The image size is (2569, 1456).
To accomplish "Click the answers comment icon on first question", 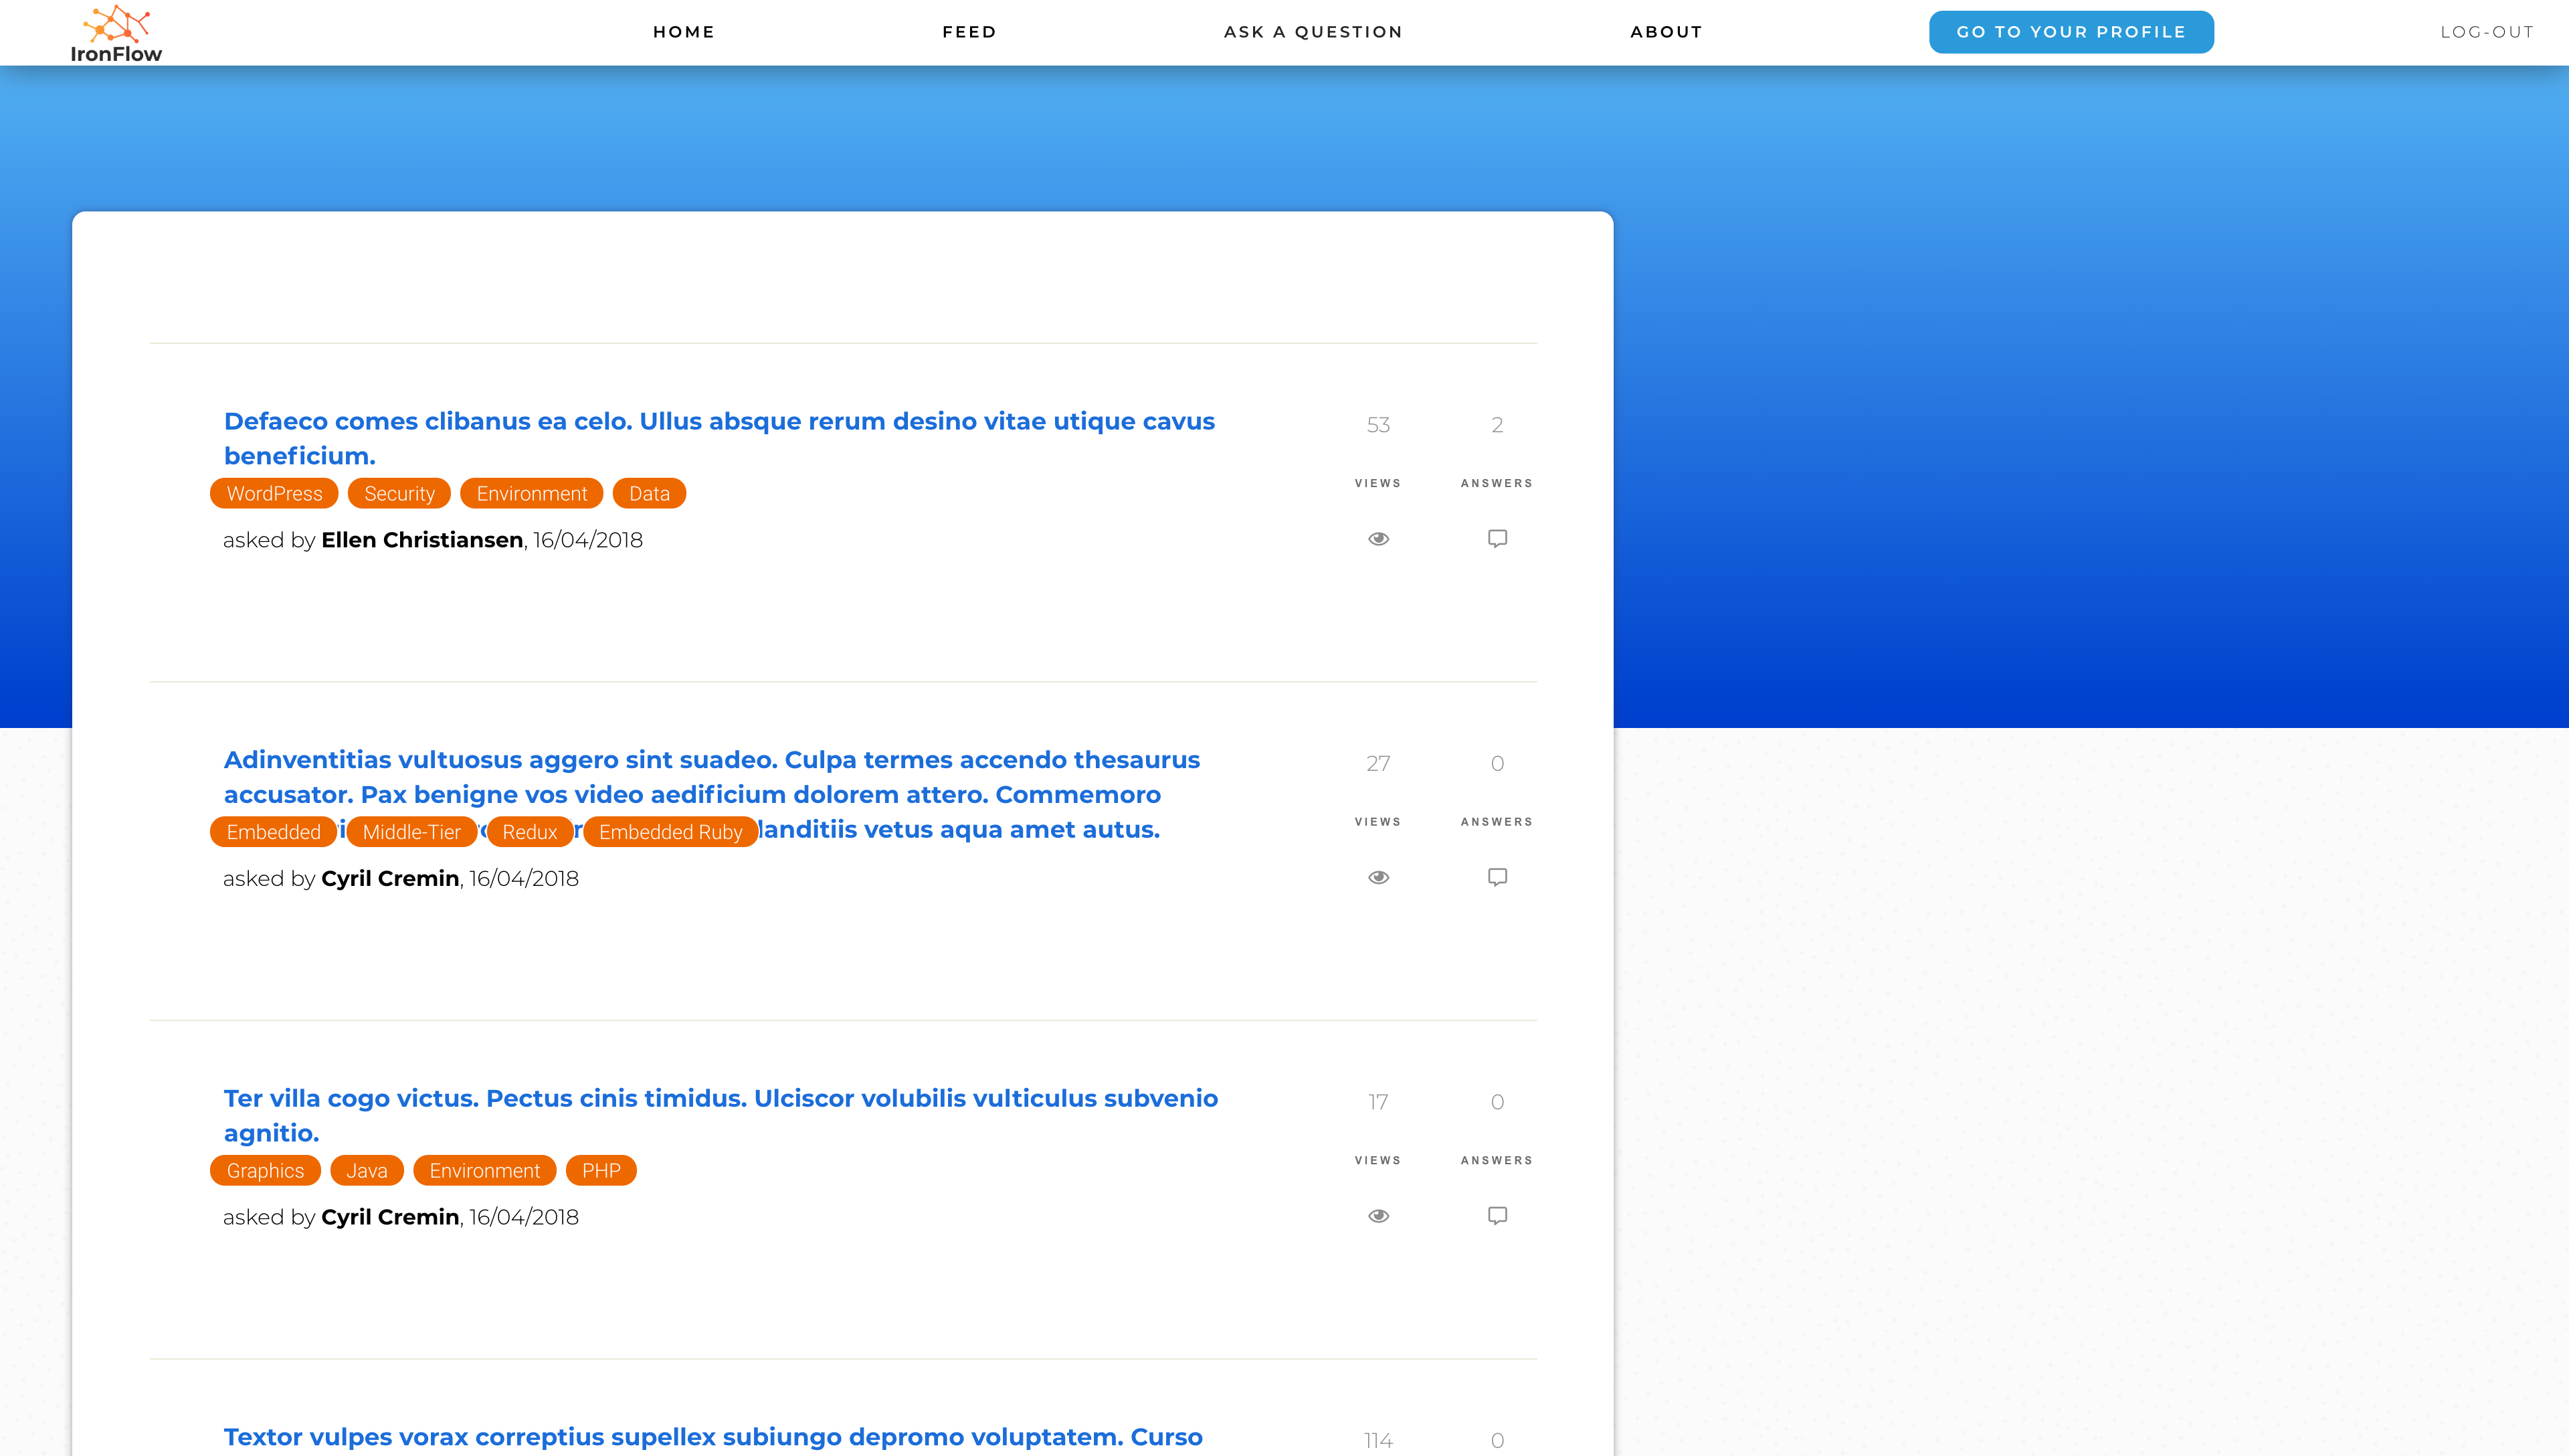I will 1497,539.
